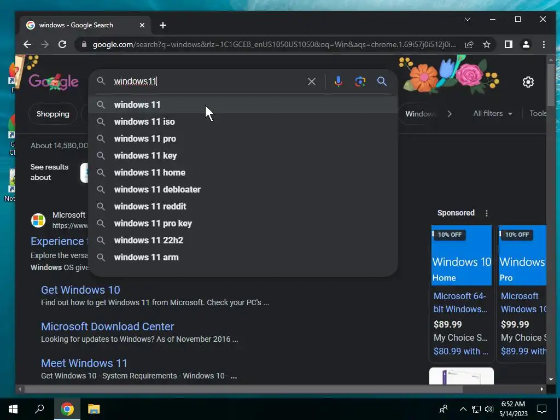Screen dimensions: 560x420
Task: Open the notification center
Action: 542,409
